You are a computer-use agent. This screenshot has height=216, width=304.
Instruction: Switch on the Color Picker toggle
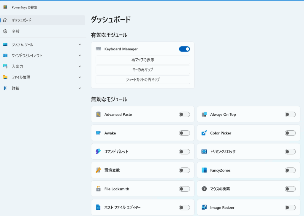[x=290, y=133]
